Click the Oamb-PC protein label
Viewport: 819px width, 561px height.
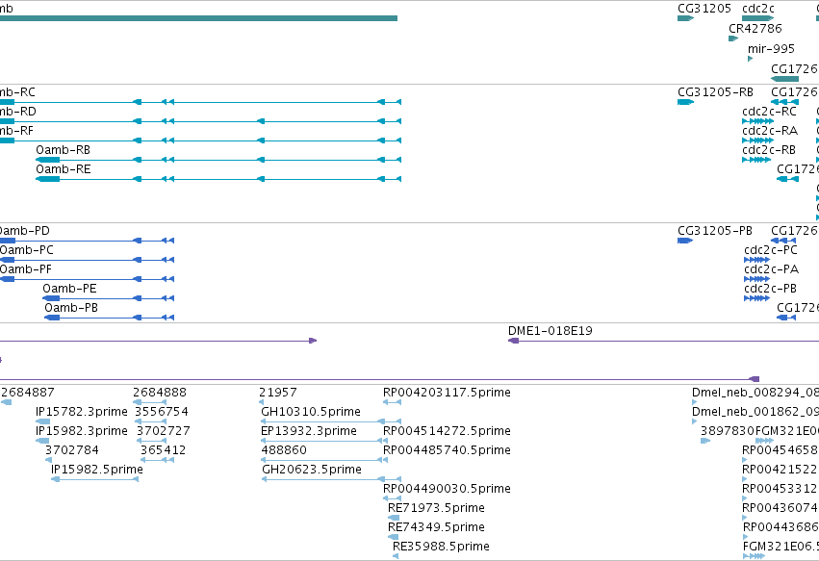coord(26,250)
